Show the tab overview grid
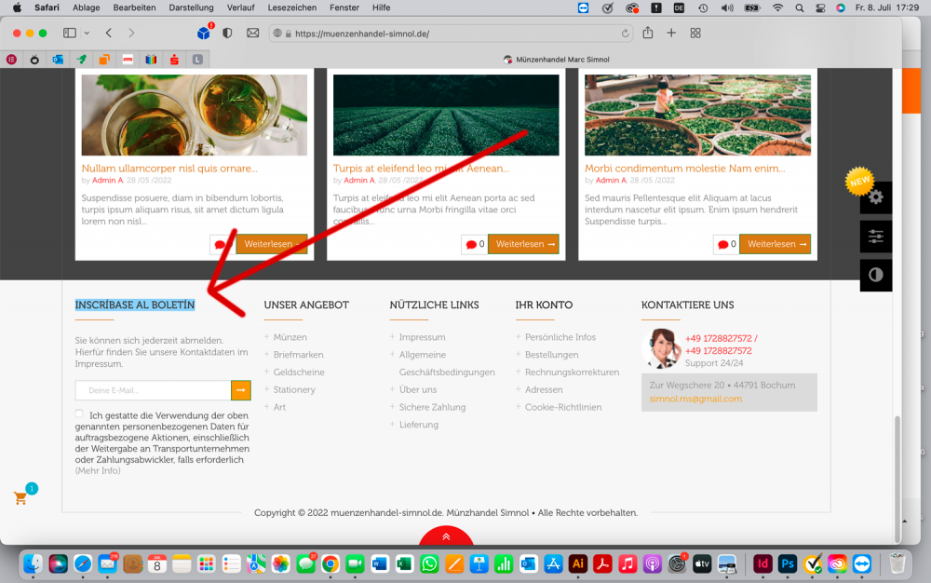Image resolution: width=931 pixels, height=583 pixels. coord(695,34)
